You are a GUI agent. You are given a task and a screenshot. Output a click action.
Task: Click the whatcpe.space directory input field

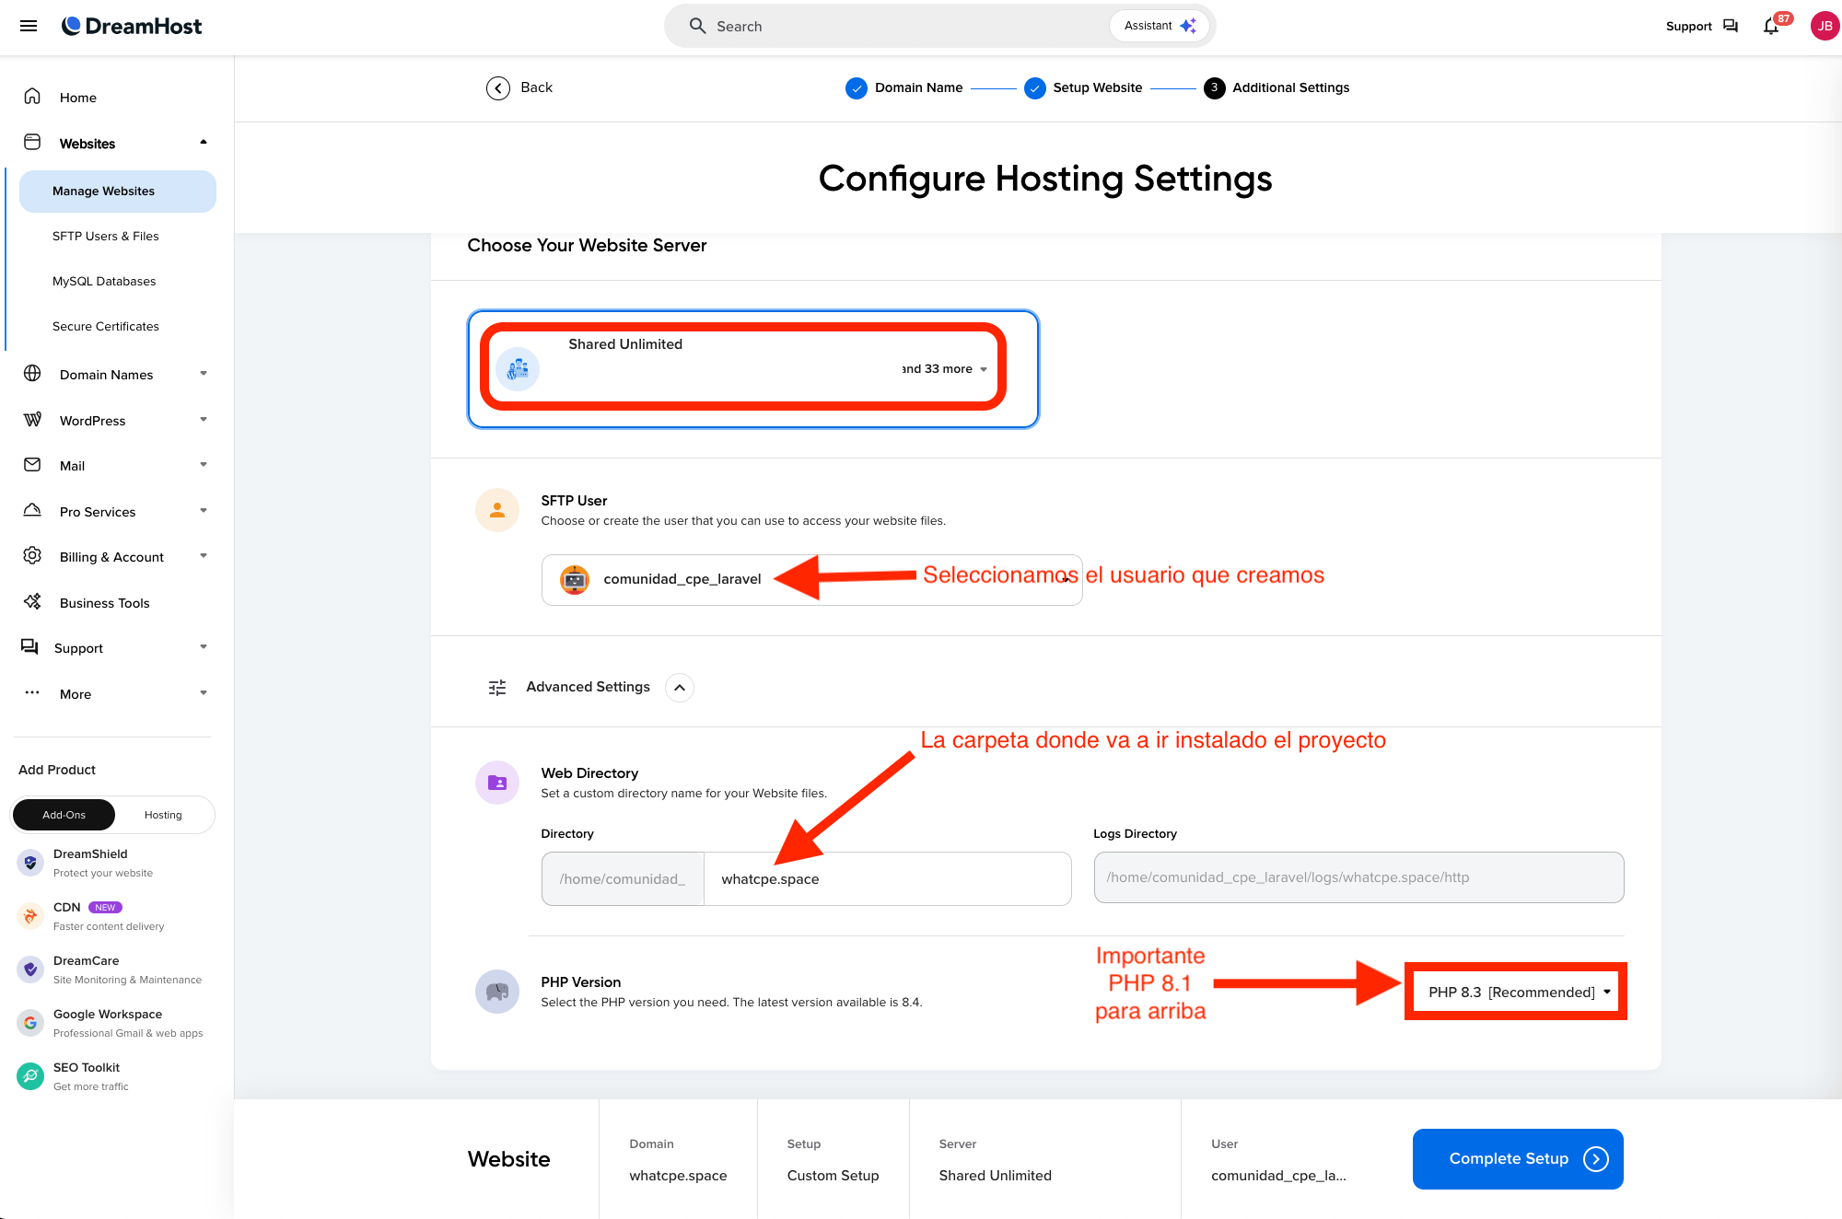(886, 879)
